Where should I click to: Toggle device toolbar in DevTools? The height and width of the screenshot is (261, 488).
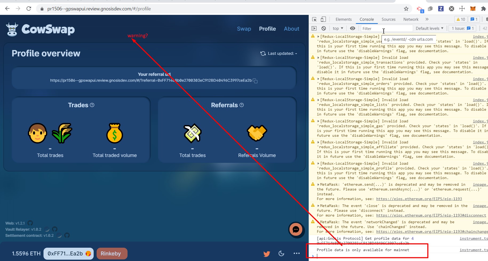[323, 19]
